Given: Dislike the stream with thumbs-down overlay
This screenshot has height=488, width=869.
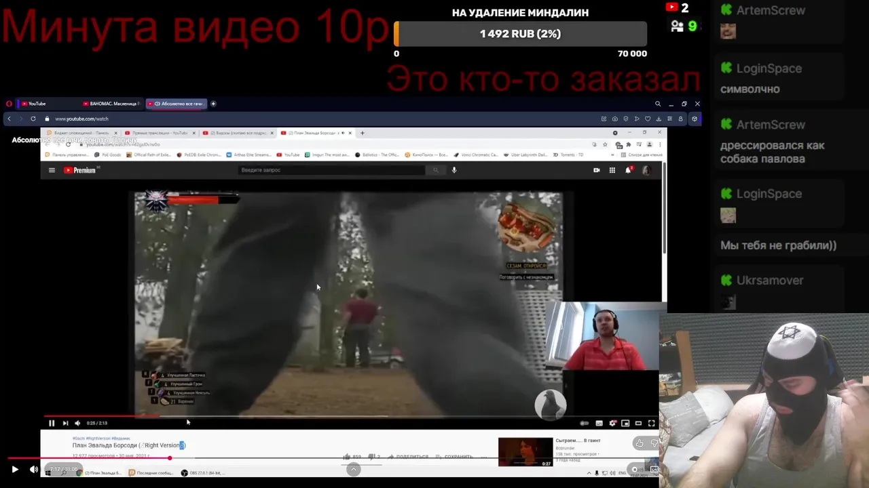Looking at the screenshot, I should coord(654,443).
